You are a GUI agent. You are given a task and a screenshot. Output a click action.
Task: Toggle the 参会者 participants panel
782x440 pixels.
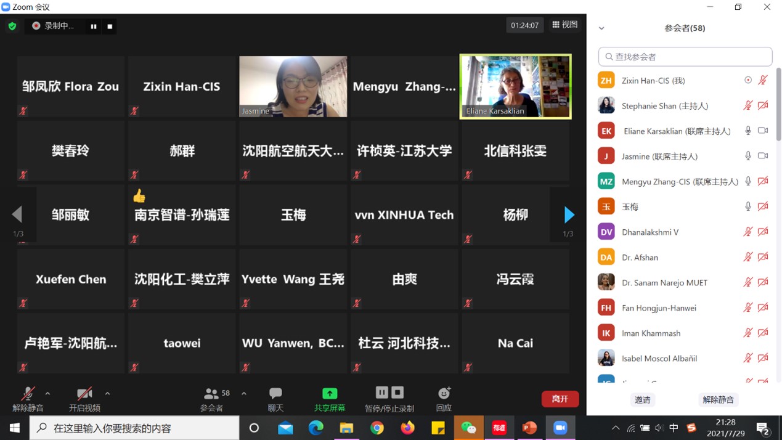pyautogui.click(x=212, y=399)
